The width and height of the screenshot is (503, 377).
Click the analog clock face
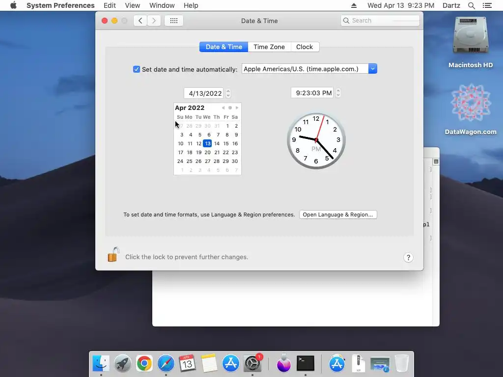coord(316,140)
